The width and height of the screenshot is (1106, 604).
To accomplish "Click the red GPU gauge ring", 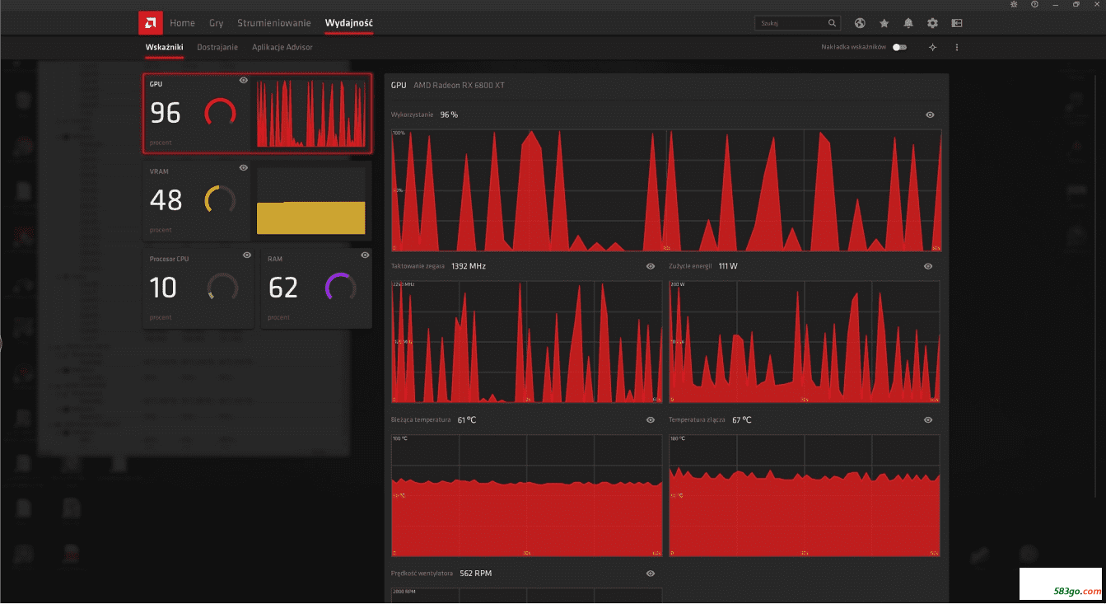I will 220,113.
